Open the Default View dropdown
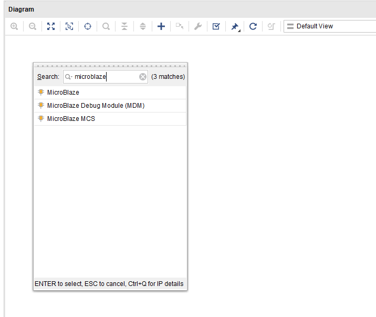 329,26
